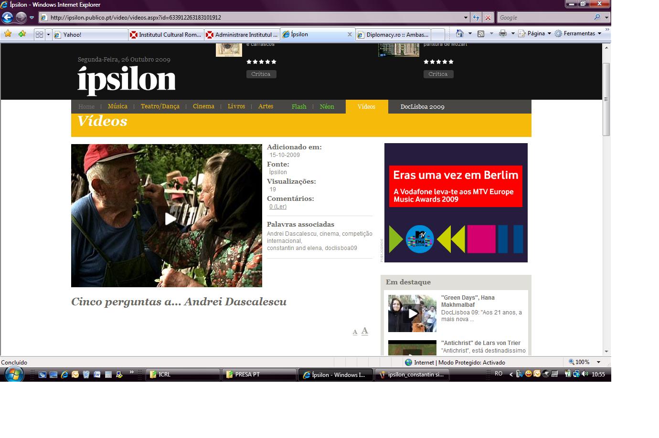Open the PRESA PT taskbar window
Screen dimensions: 659x438
point(259,375)
